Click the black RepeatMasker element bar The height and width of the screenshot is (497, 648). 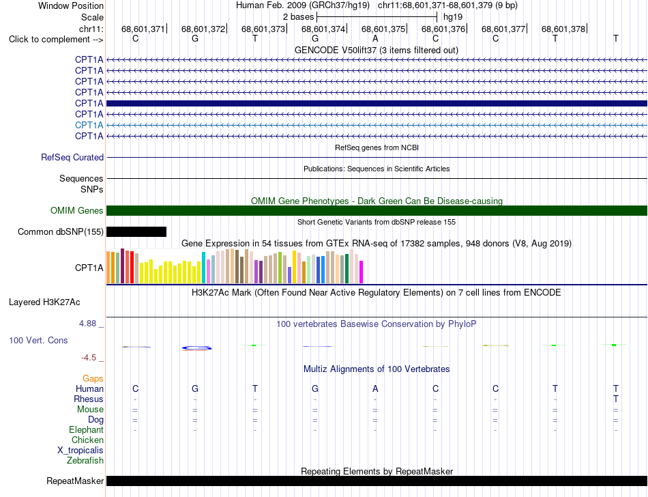click(377, 481)
